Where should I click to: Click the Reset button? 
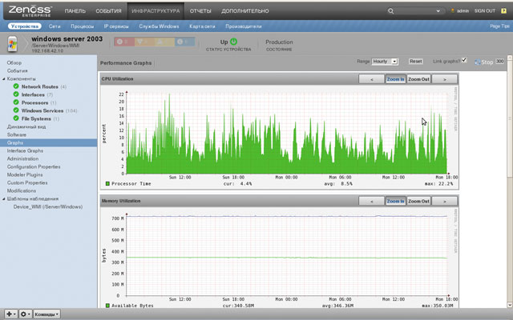point(415,62)
